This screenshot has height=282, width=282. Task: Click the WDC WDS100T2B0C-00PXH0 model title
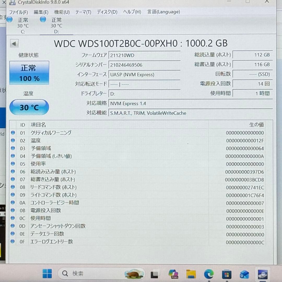(x=116, y=43)
